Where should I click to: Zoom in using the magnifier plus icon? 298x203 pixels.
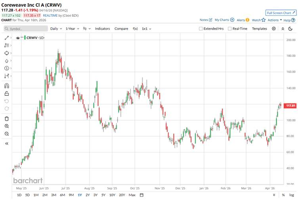pos(7,126)
